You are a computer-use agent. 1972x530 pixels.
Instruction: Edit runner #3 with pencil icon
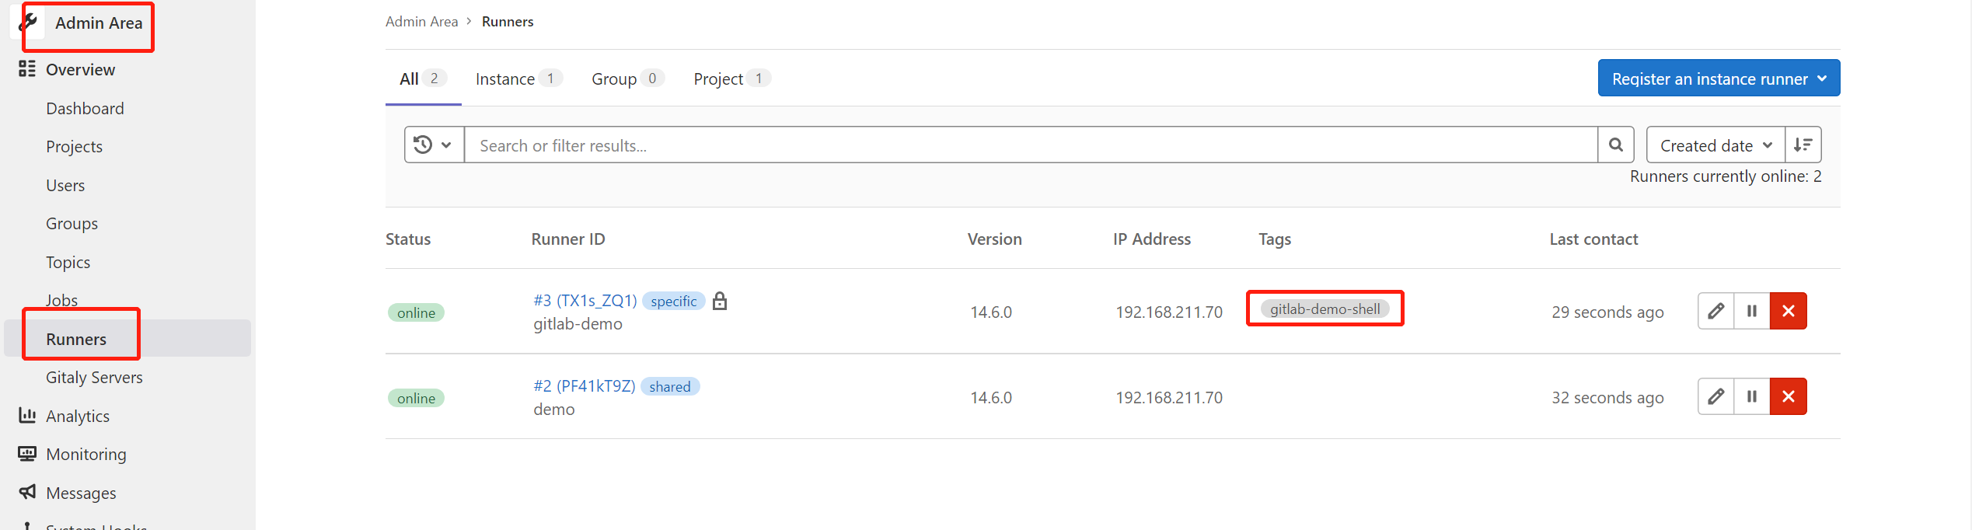[x=1715, y=311]
